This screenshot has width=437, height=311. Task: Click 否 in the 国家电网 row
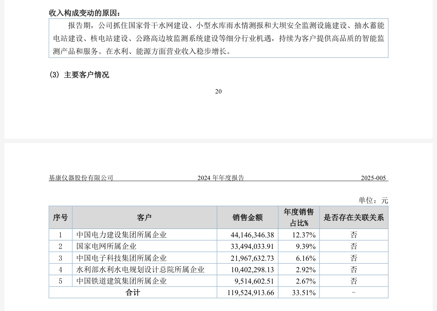click(354, 246)
